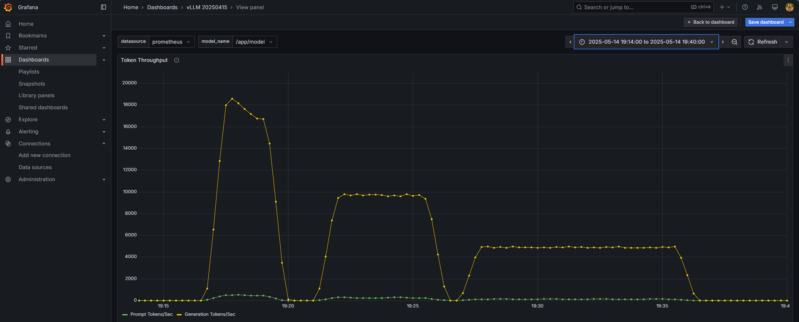
Task: Collapse the Connections section chevron
Action: click(104, 144)
